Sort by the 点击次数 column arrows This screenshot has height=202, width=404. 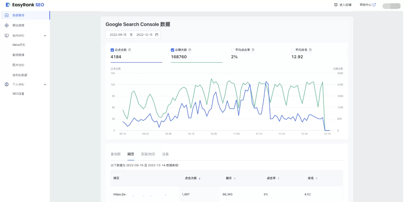click(x=199, y=178)
